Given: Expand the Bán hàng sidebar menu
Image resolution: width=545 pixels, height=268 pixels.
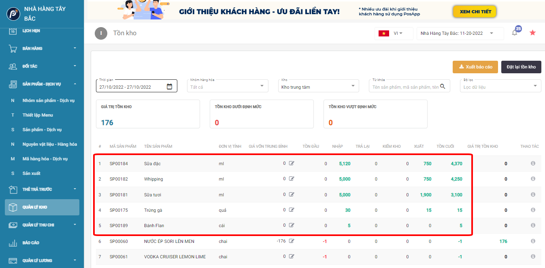Looking at the screenshot, I should tap(43, 49).
